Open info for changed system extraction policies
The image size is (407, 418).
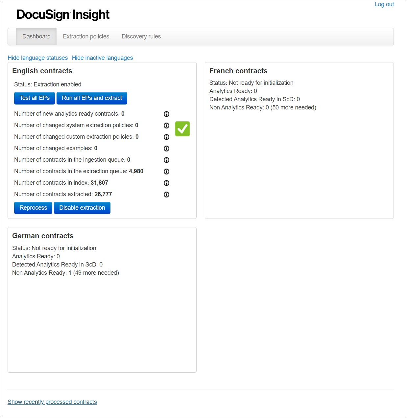pos(166,125)
